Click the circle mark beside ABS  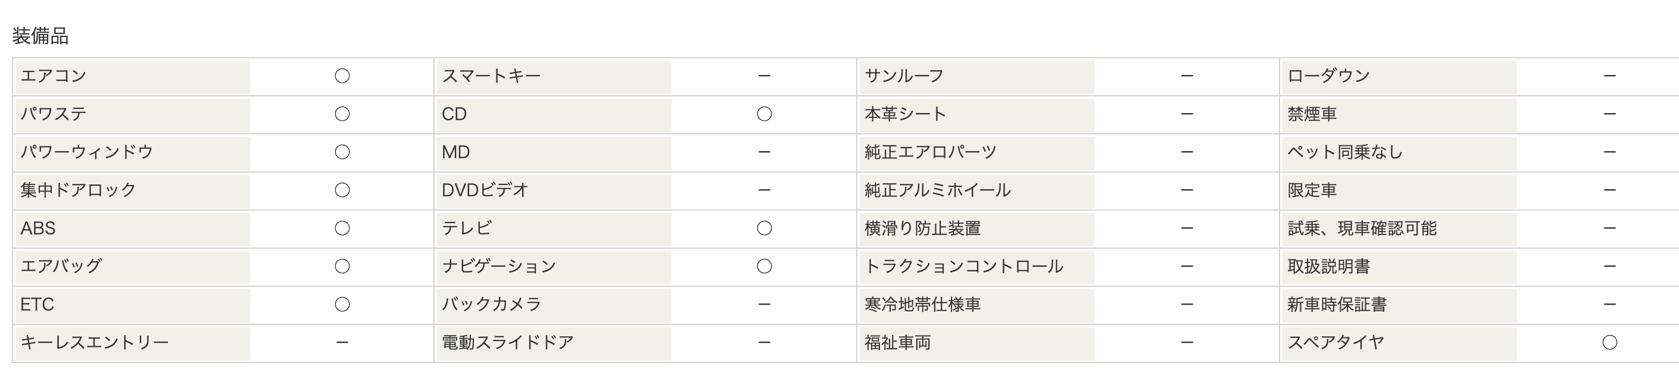tap(342, 229)
